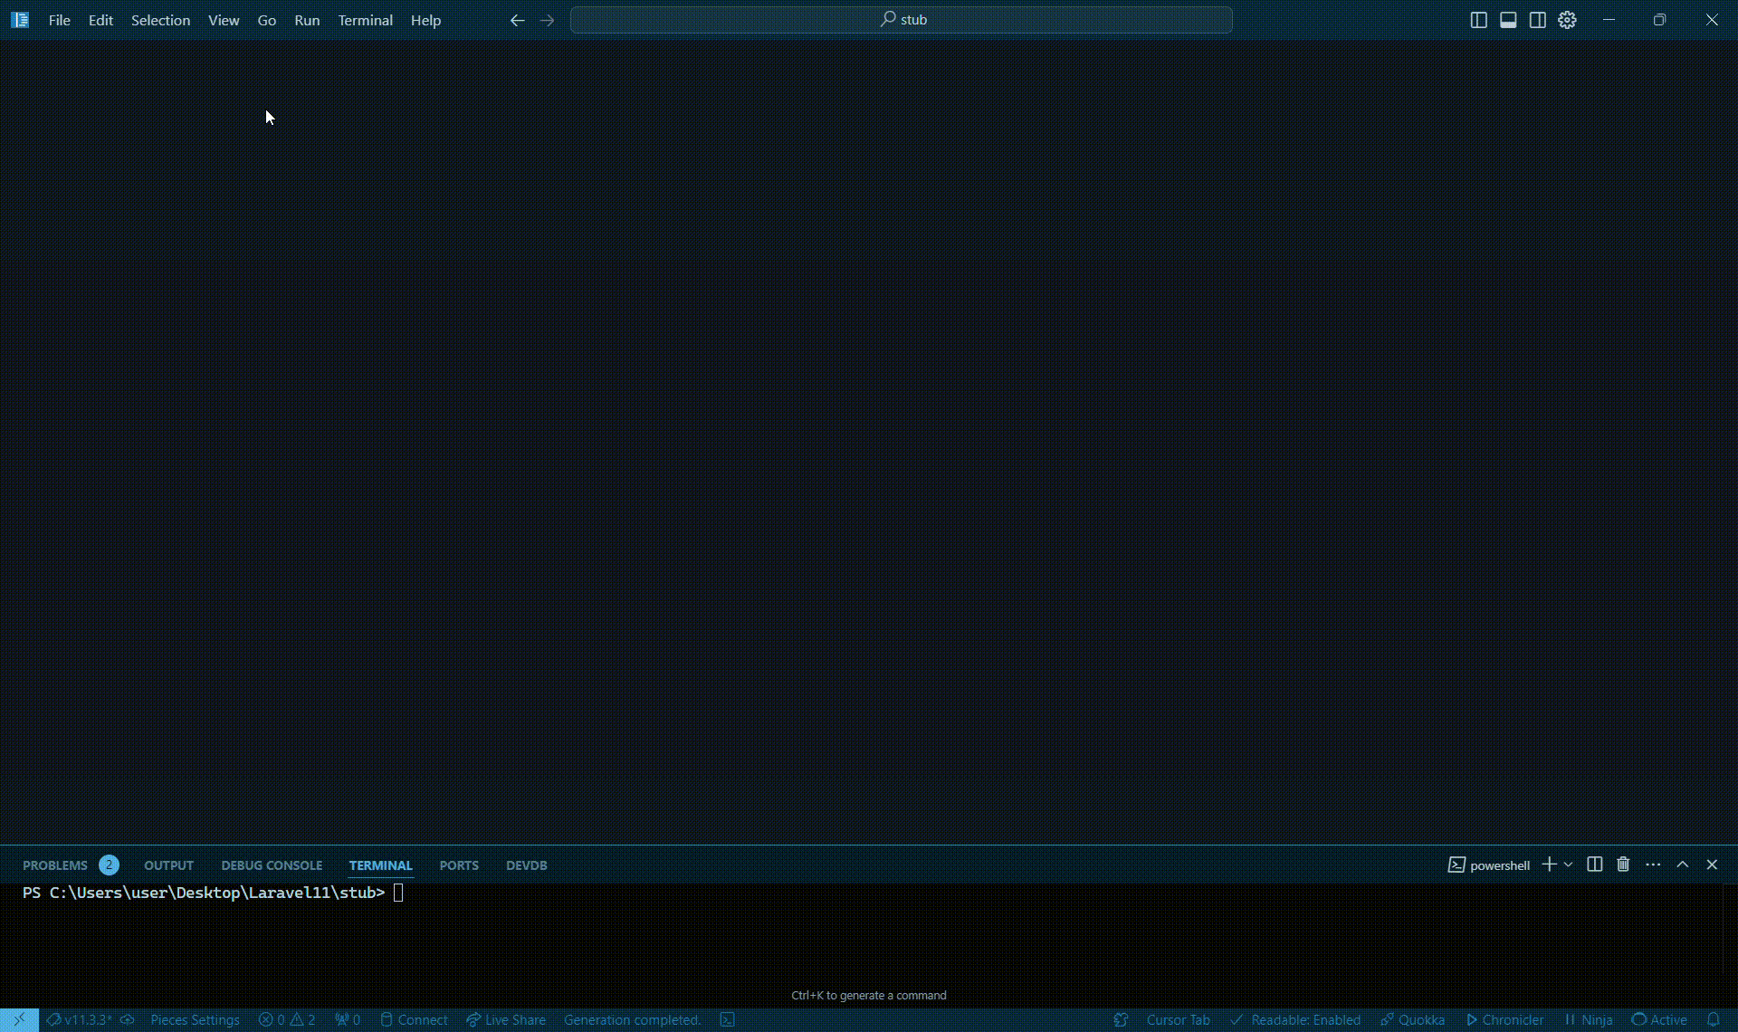The height and width of the screenshot is (1032, 1738).
Task: Open the Edit menu
Action: coord(100,20)
